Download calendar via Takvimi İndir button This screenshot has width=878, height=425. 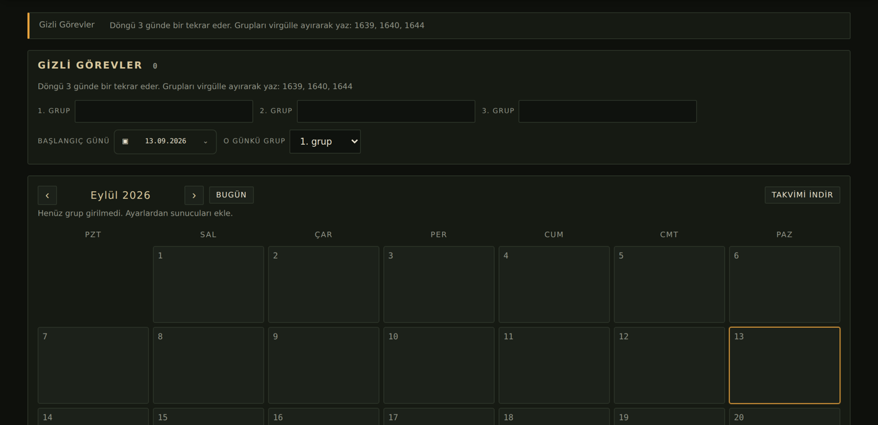pyautogui.click(x=802, y=195)
